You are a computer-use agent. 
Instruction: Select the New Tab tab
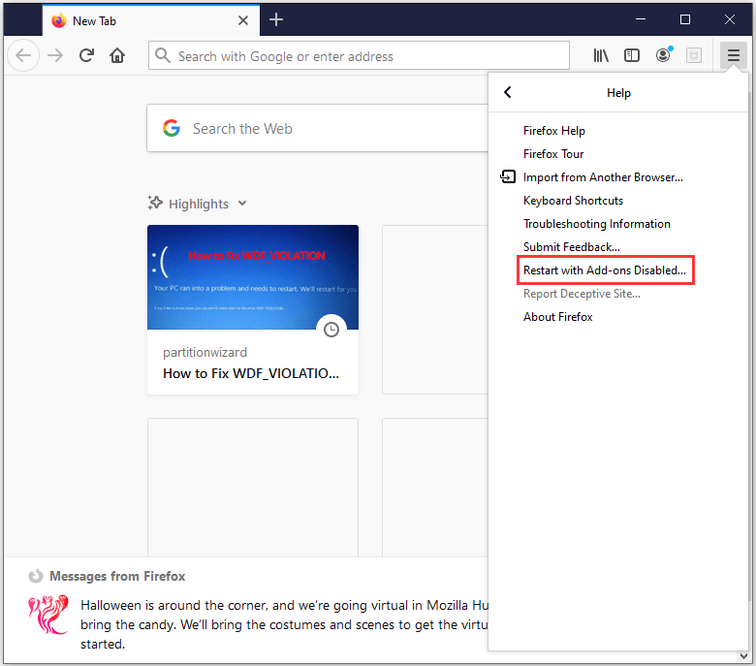click(x=151, y=20)
